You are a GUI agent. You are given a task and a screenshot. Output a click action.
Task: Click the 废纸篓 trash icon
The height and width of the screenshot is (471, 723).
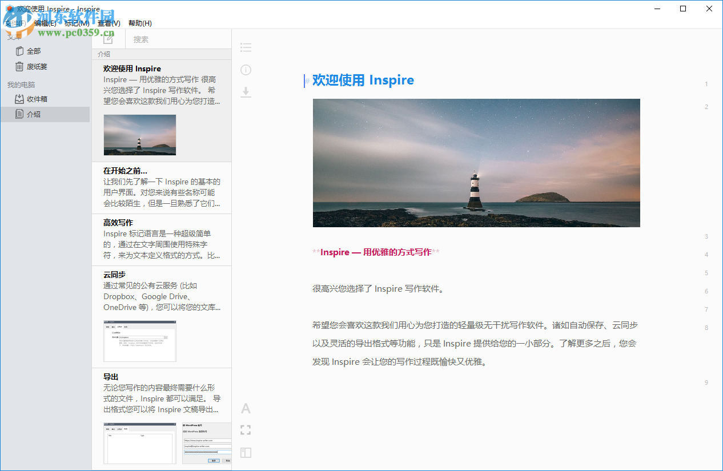[x=20, y=66]
